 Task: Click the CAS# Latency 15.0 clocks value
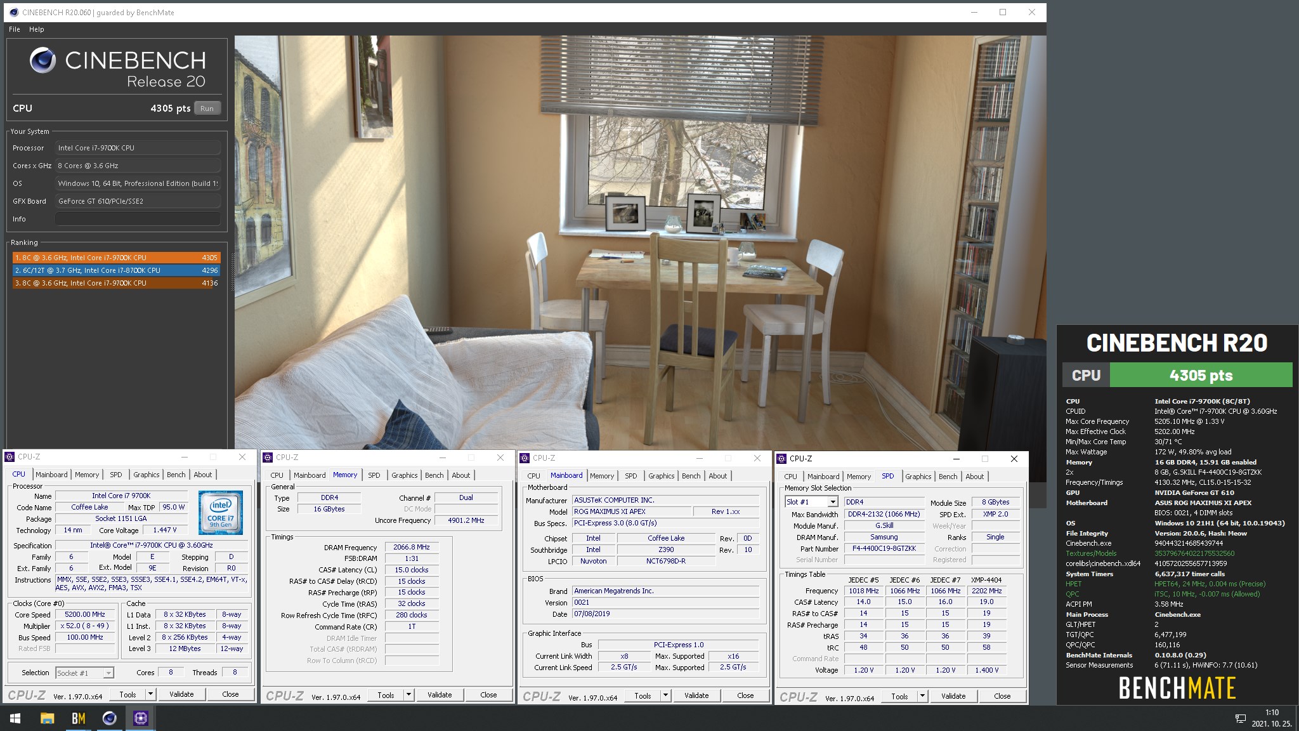tap(412, 570)
